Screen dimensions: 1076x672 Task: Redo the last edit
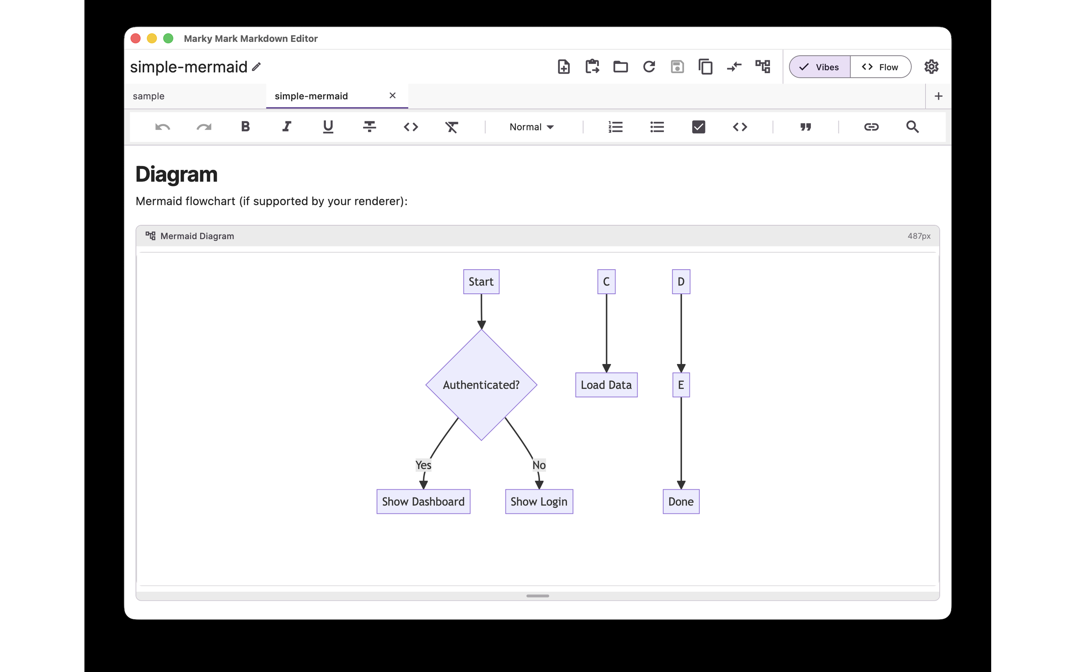click(204, 127)
